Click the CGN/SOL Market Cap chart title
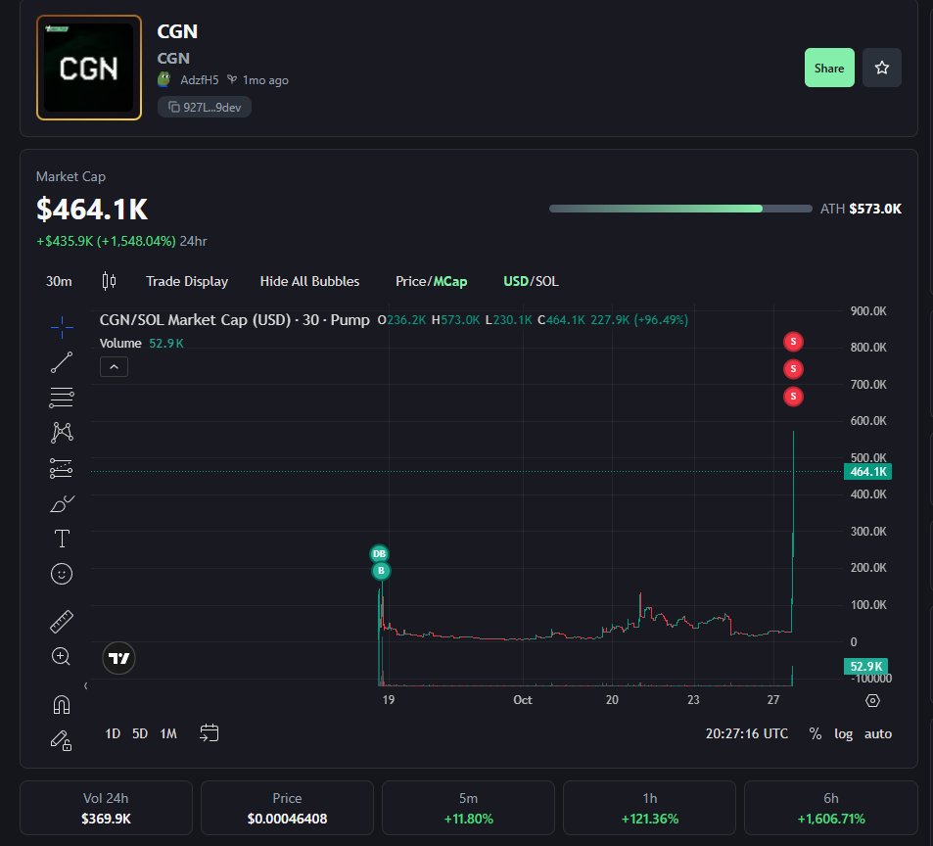This screenshot has width=933, height=846. click(234, 320)
